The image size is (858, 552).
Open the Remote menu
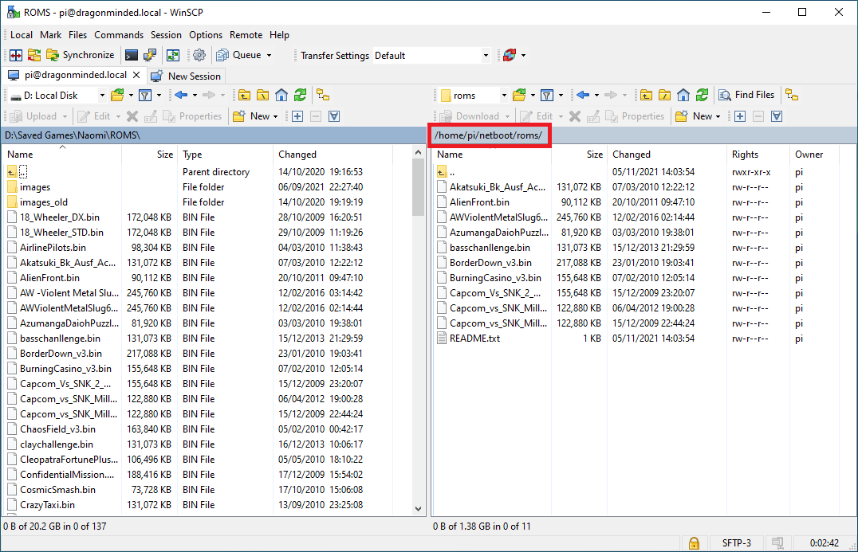[x=246, y=35]
